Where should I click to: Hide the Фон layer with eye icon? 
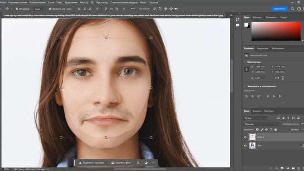[245, 146]
